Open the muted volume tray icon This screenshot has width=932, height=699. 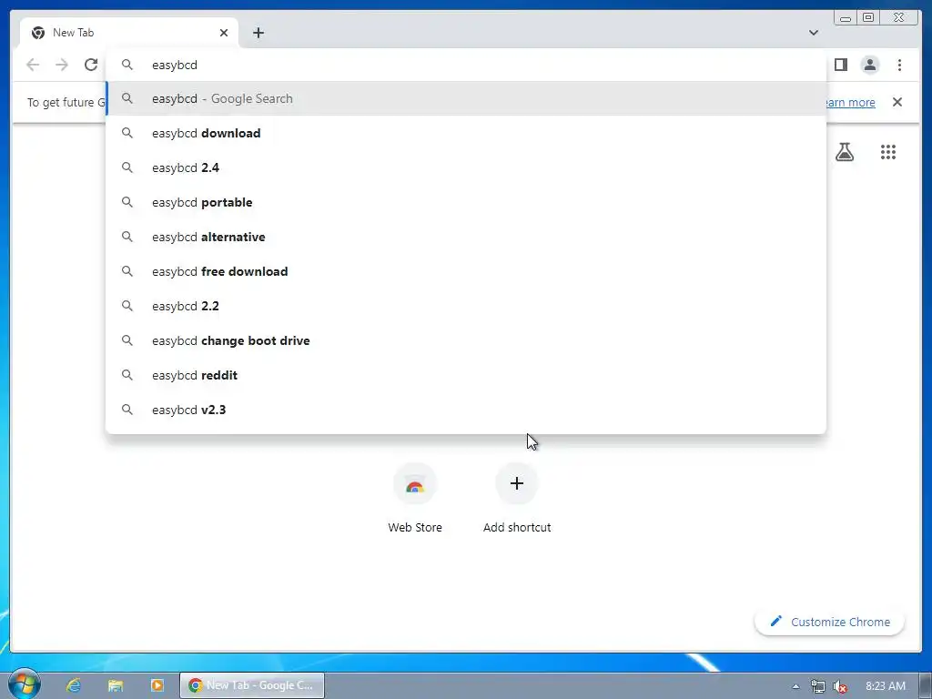[840, 686]
